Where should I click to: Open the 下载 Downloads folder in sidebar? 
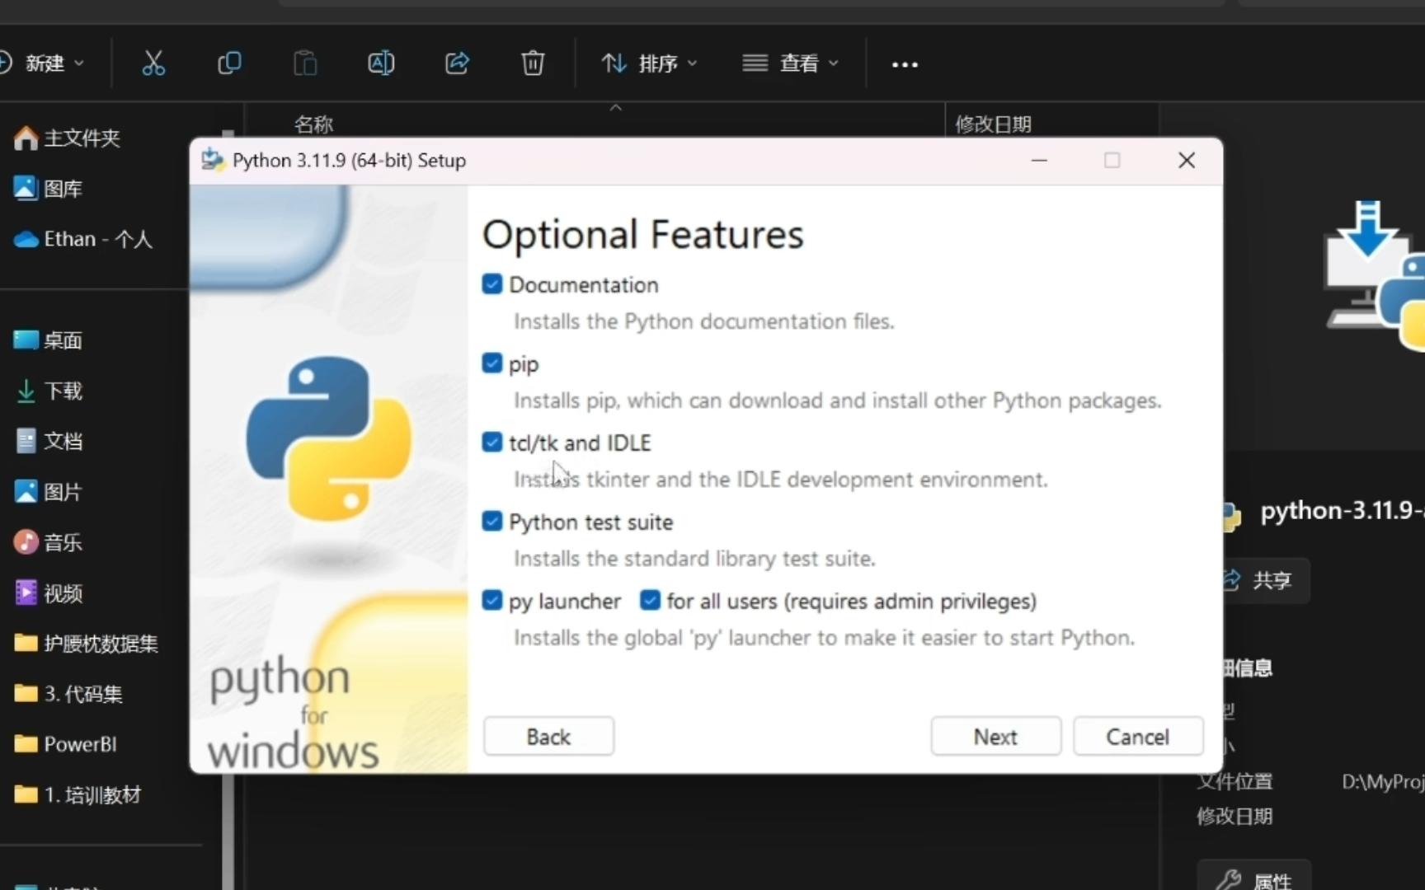tap(49, 391)
